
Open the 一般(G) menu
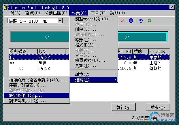coord(13,13)
